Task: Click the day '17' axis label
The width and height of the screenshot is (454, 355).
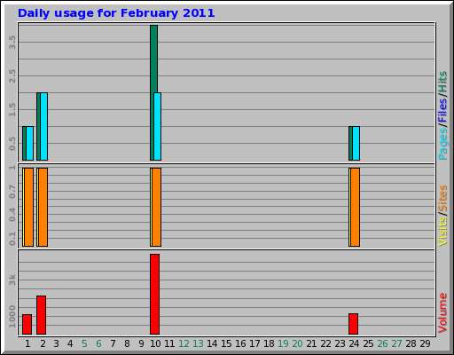Action: pyautogui.click(x=254, y=343)
